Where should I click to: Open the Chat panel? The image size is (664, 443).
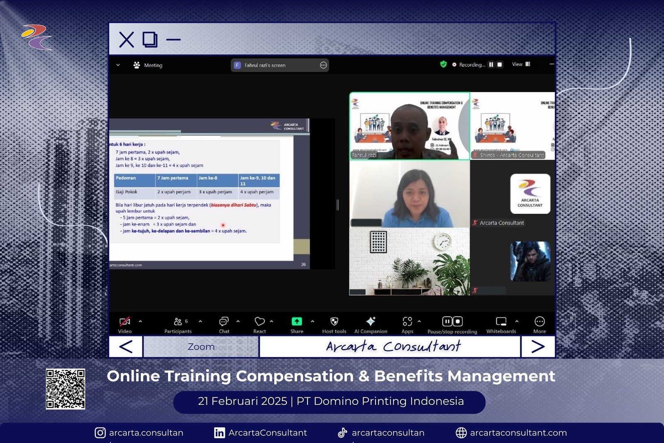pos(224,322)
